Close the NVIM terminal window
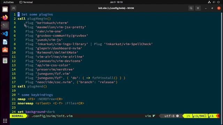The image size is (223, 125). pyautogui.click(x=219, y=8)
